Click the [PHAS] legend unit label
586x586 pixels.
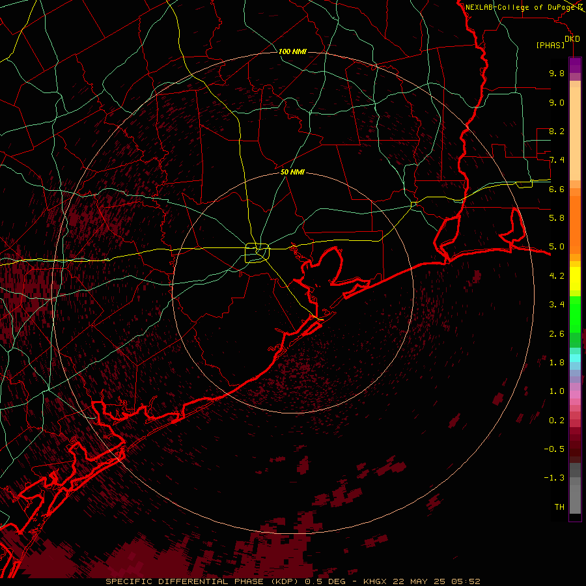point(550,45)
